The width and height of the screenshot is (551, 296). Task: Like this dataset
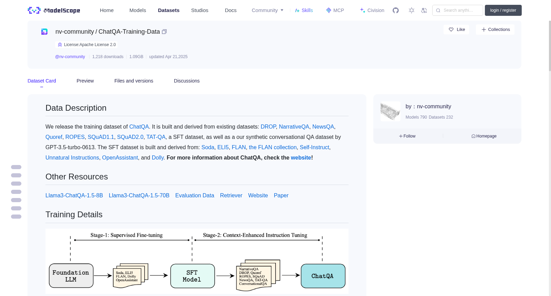pyautogui.click(x=456, y=30)
